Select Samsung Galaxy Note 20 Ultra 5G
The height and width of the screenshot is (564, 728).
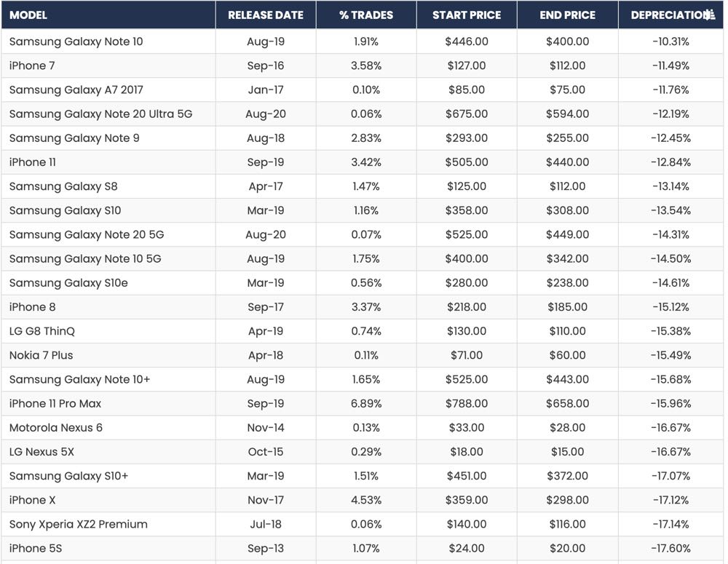click(100, 114)
